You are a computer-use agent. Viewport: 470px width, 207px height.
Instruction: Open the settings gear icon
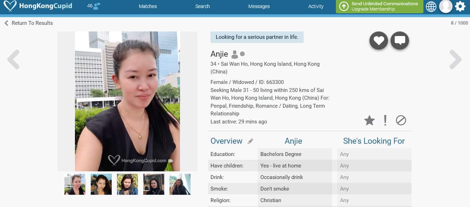[x=460, y=6]
